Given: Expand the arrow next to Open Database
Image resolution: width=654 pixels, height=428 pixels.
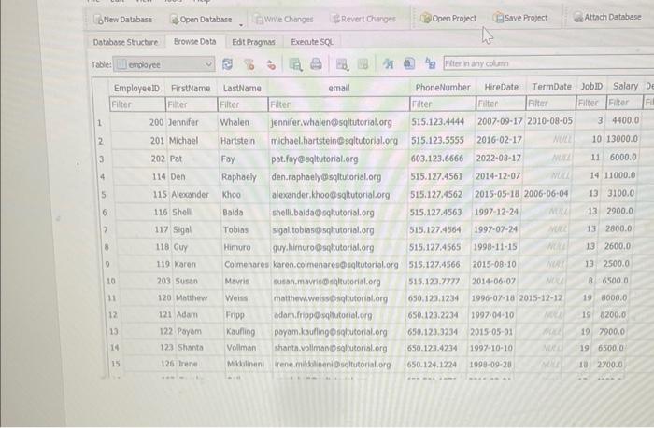Looking at the screenshot, I should click(x=241, y=25).
